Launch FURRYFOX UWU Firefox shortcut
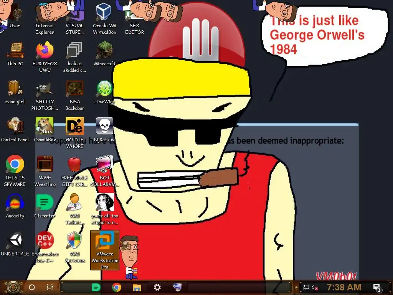 click(x=45, y=58)
